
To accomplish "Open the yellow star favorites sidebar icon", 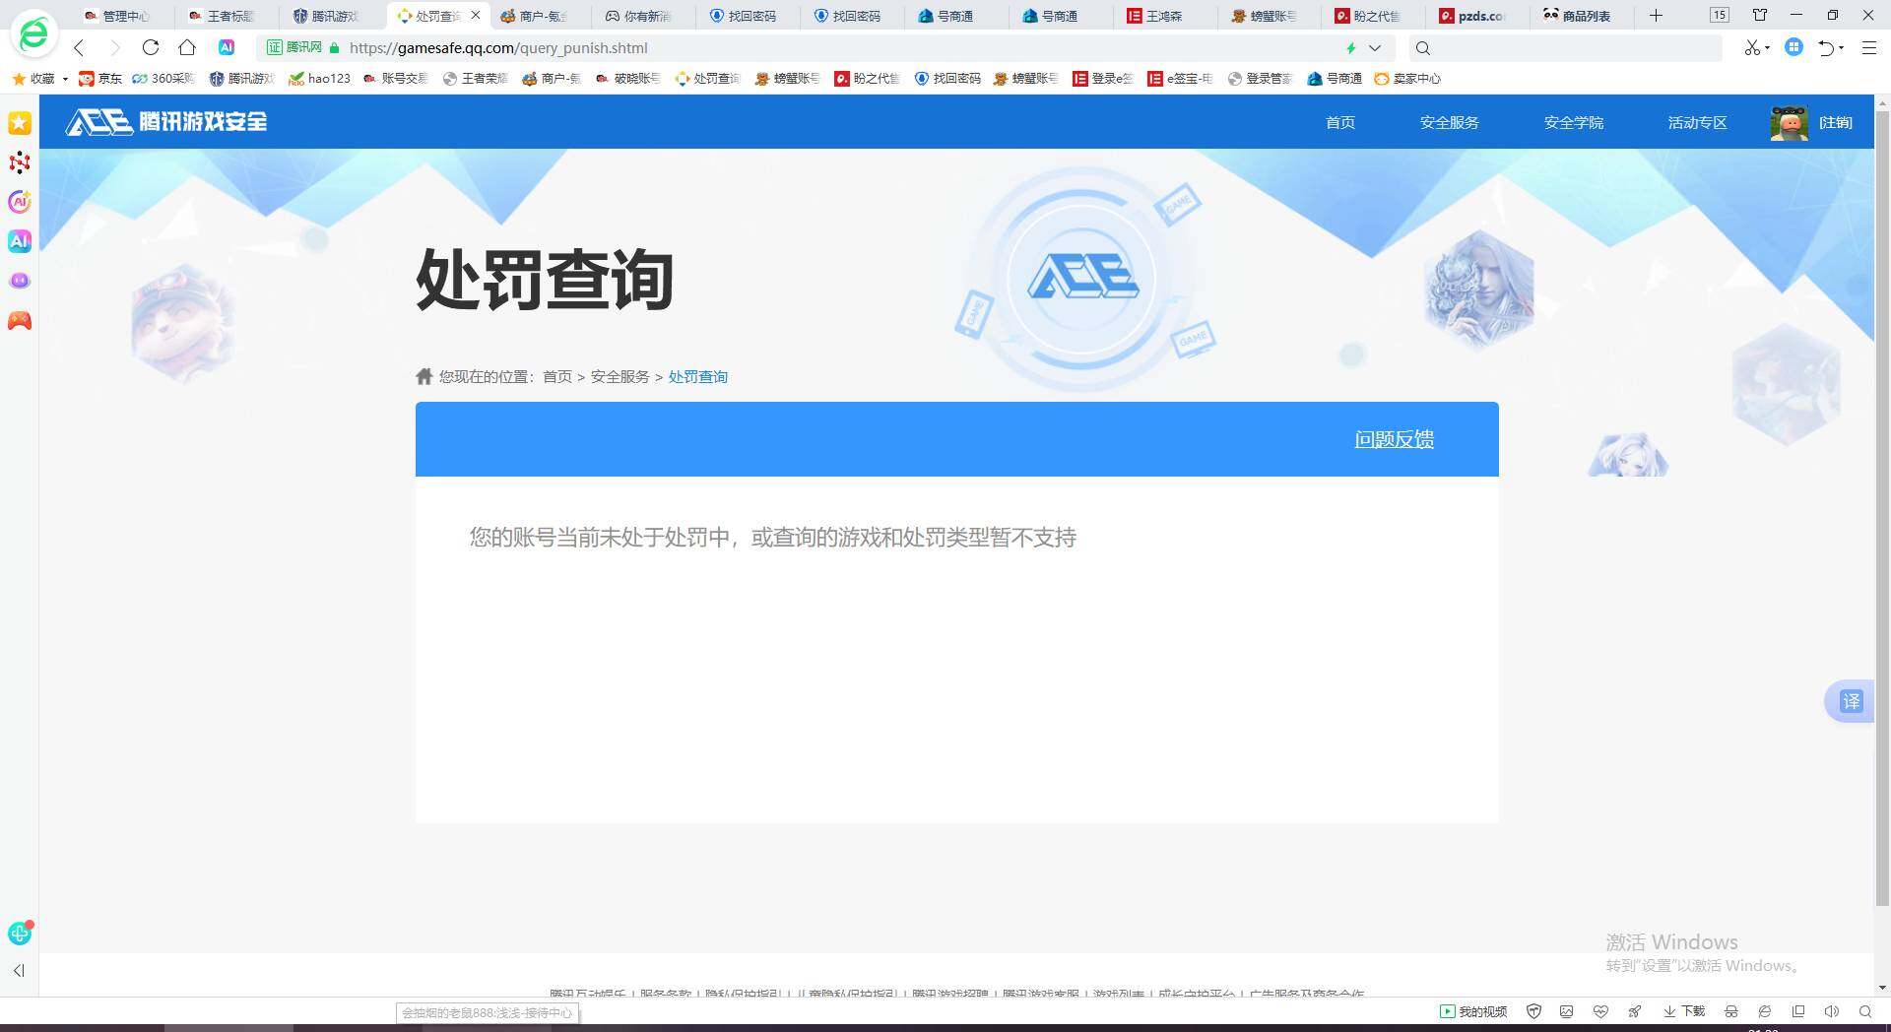I will pos(20,123).
